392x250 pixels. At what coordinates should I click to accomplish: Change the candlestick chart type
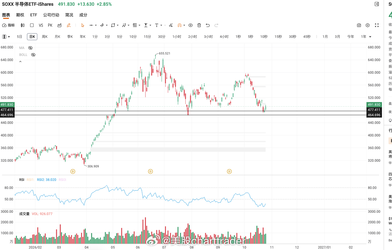click(23, 25)
